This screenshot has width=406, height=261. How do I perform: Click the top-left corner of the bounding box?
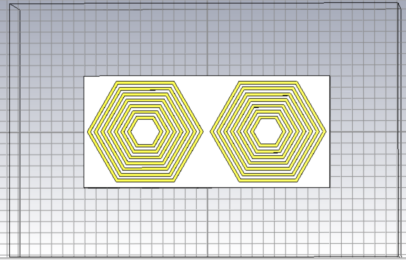[x=9, y=3]
